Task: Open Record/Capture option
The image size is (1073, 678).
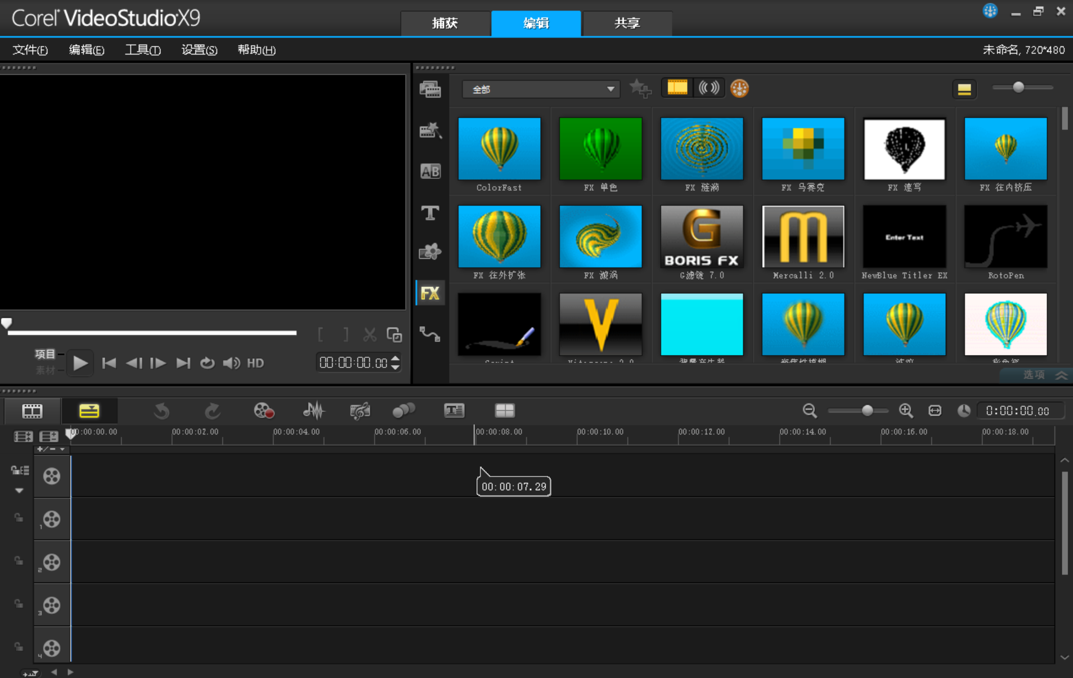Action: tap(263, 411)
